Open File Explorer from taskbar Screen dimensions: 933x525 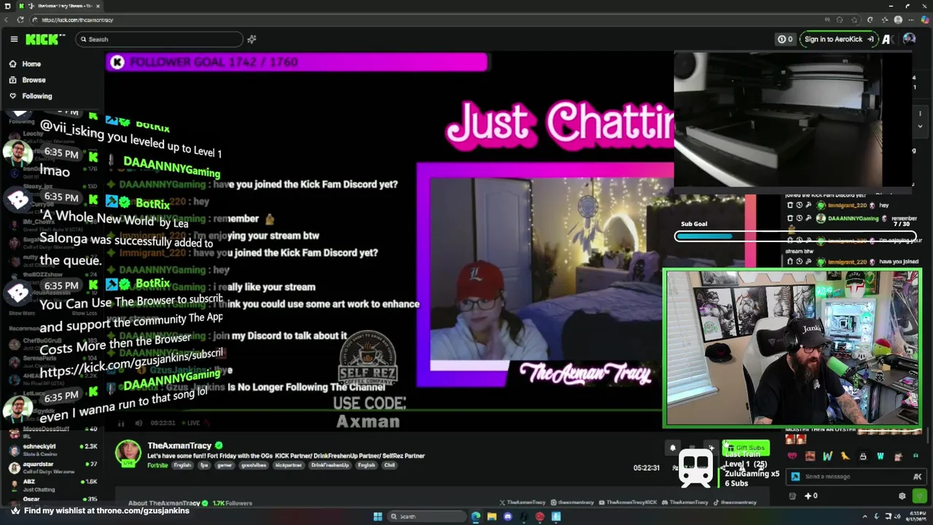[492, 516]
